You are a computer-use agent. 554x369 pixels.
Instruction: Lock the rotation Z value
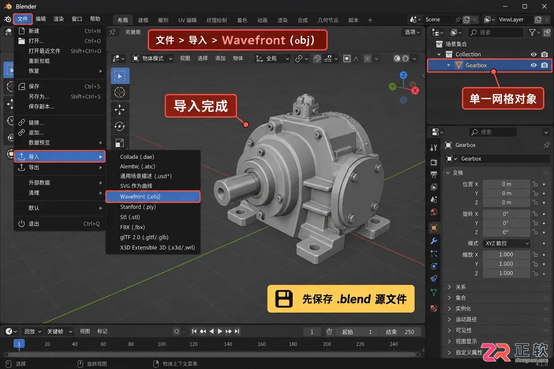(535, 232)
